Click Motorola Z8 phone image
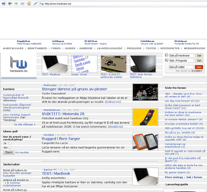The width and height of the screenshot is (207, 192). [145, 117]
